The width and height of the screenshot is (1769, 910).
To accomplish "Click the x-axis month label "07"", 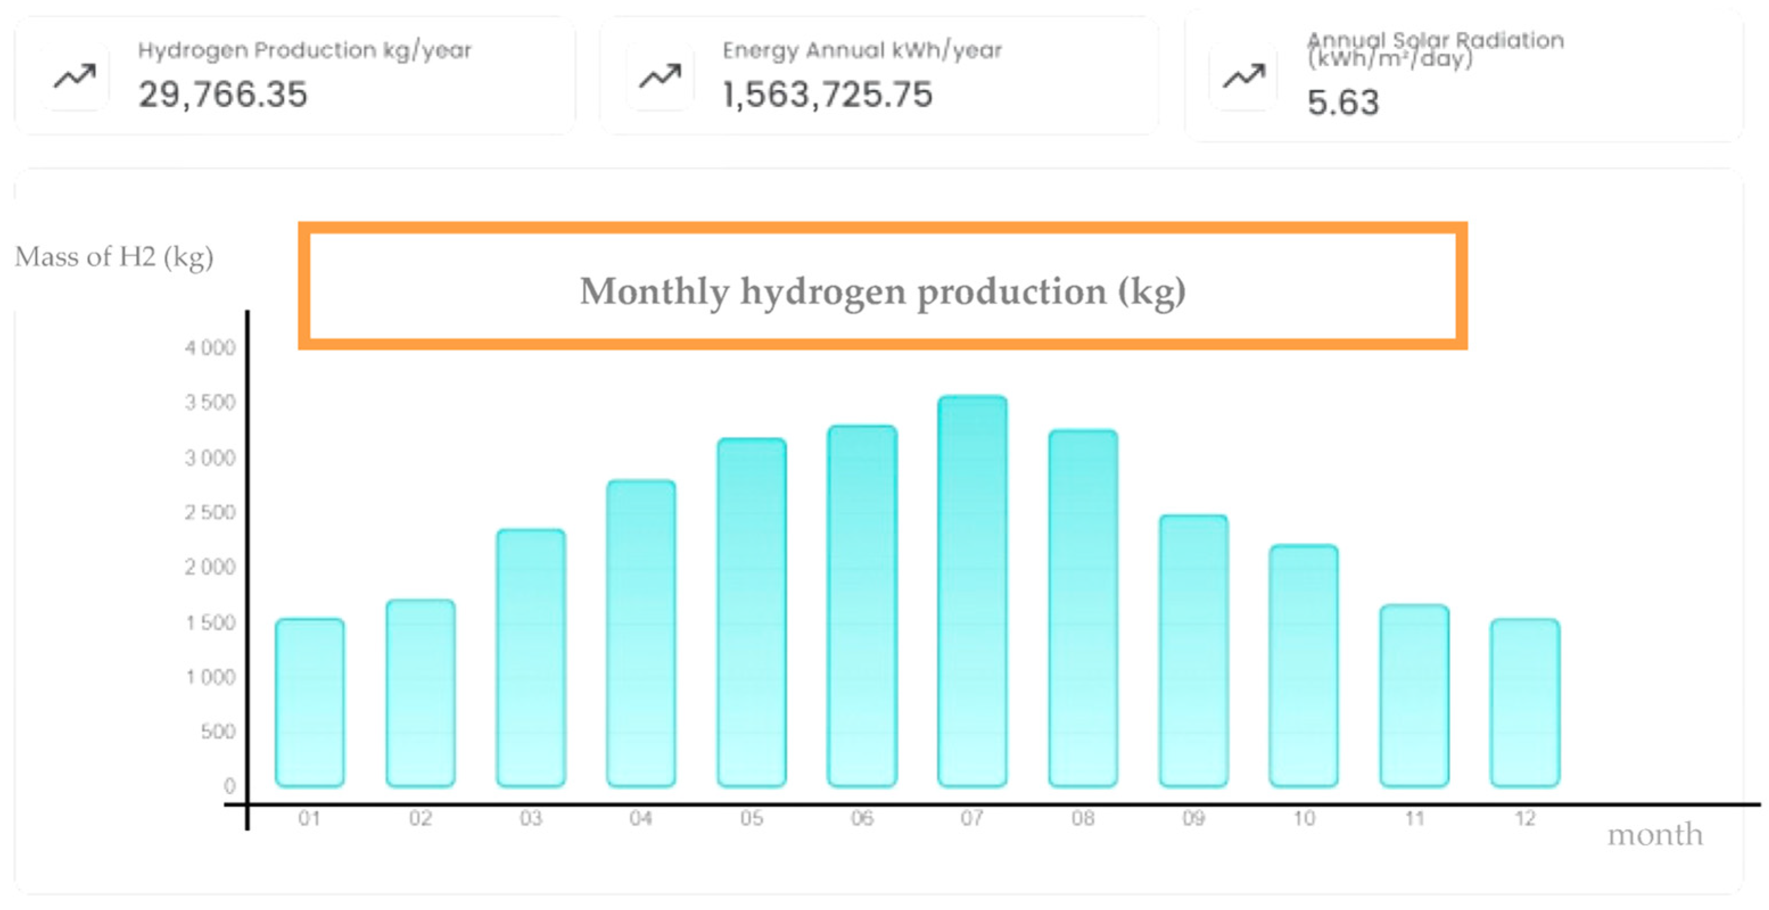I will 972,818.
